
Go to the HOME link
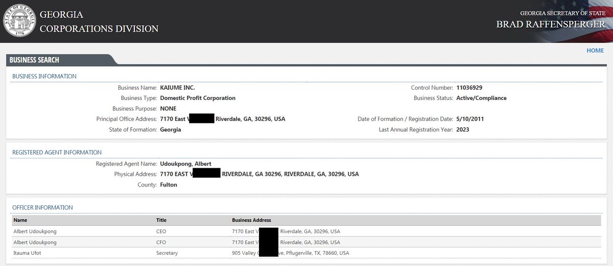[595, 50]
